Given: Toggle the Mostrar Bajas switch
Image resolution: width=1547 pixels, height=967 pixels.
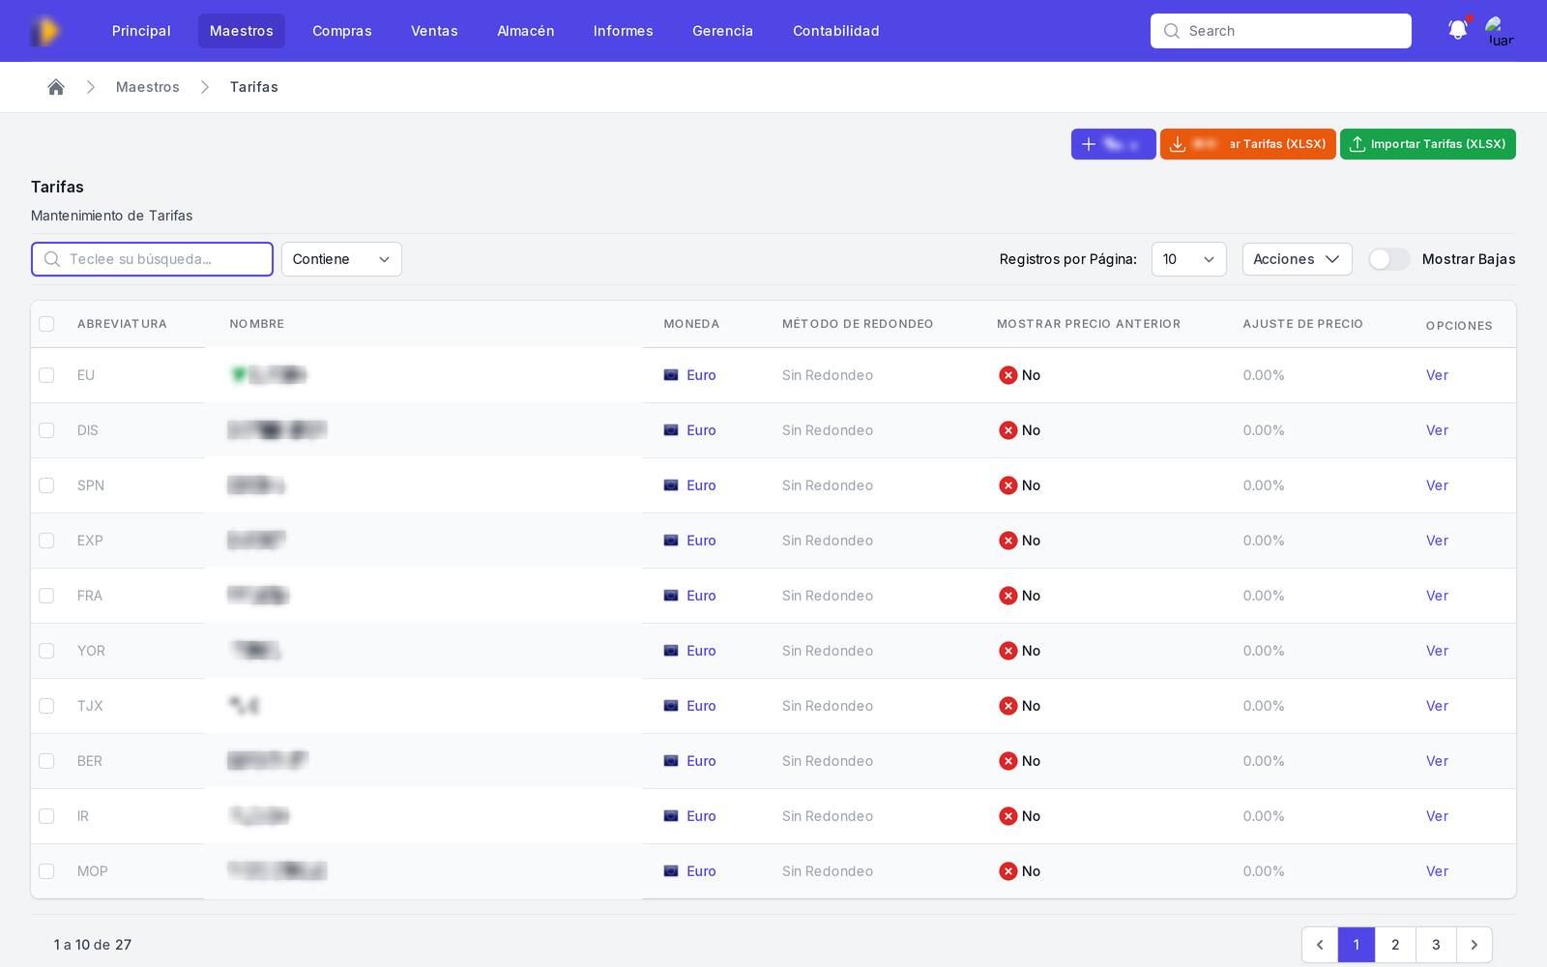Looking at the screenshot, I should coord(1389,259).
